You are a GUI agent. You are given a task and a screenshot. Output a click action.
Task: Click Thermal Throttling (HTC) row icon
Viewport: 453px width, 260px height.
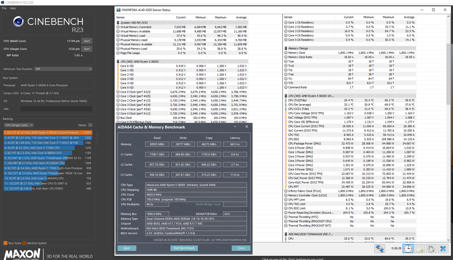(286, 217)
